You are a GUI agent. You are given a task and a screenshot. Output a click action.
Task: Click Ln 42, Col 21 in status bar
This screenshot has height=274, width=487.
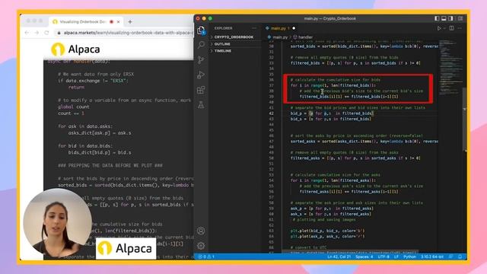[339, 256]
